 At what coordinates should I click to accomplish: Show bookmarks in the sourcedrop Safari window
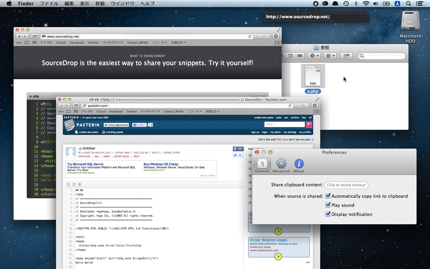tap(27, 43)
